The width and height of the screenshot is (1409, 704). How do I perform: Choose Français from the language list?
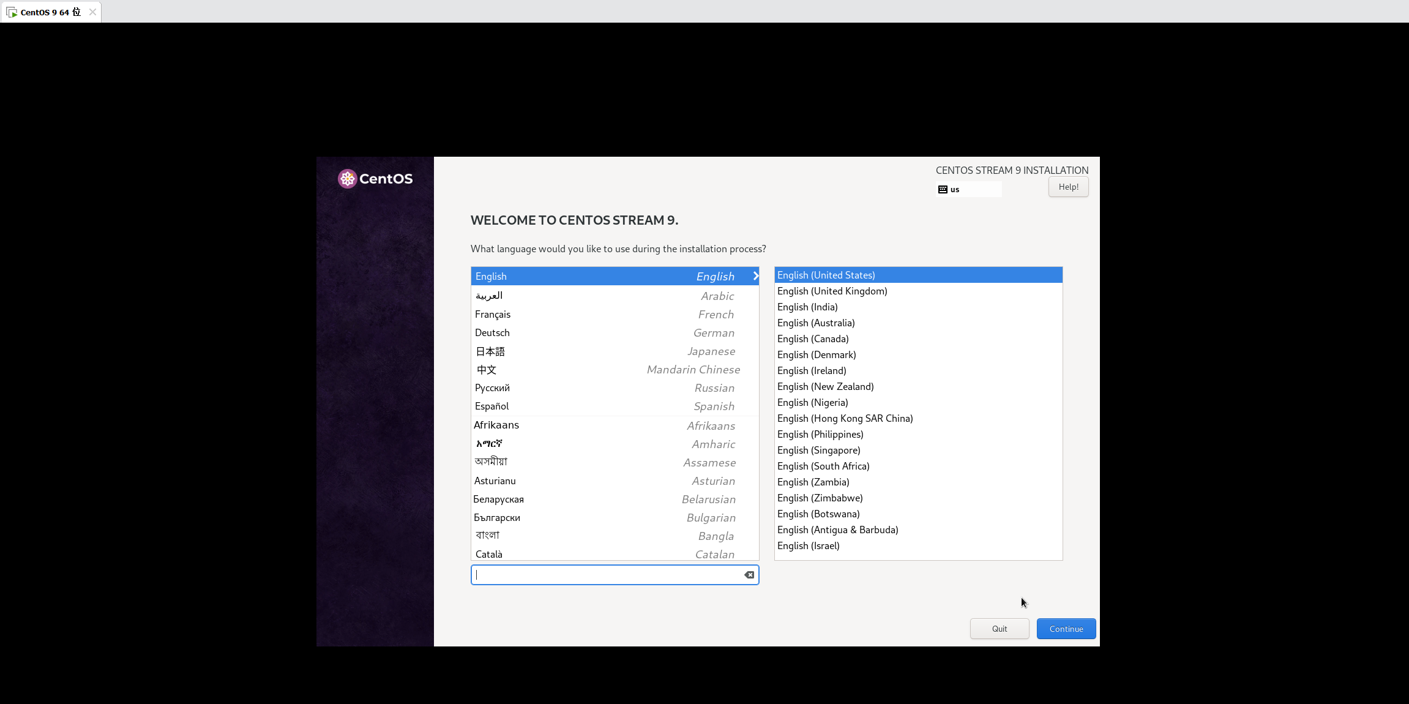(615, 315)
